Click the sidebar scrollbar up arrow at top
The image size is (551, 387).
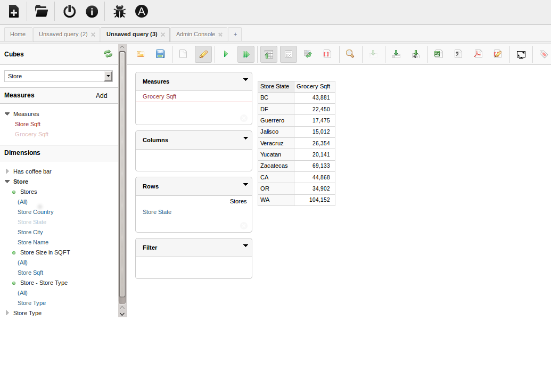(122, 47)
